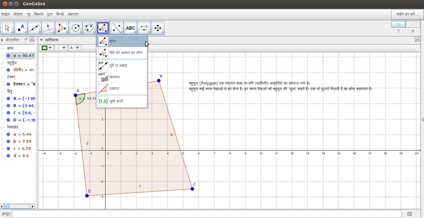Click the Redo arrow button
The width and height of the screenshot is (424, 218).
[412, 24]
